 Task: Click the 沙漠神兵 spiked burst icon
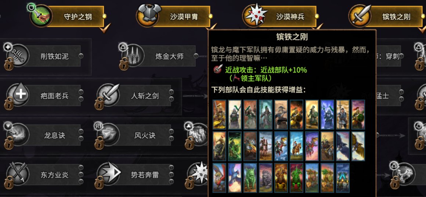click(254, 16)
